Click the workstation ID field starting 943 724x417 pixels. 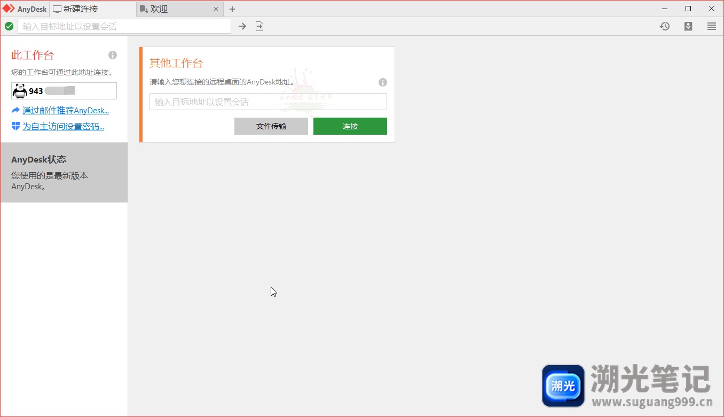click(x=64, y=91)
